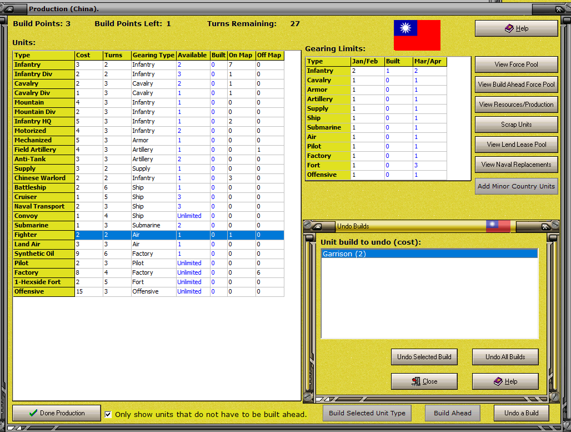Select the Field Artillery unit row
This screenshot has width=571, height=432.
point(148,150)
